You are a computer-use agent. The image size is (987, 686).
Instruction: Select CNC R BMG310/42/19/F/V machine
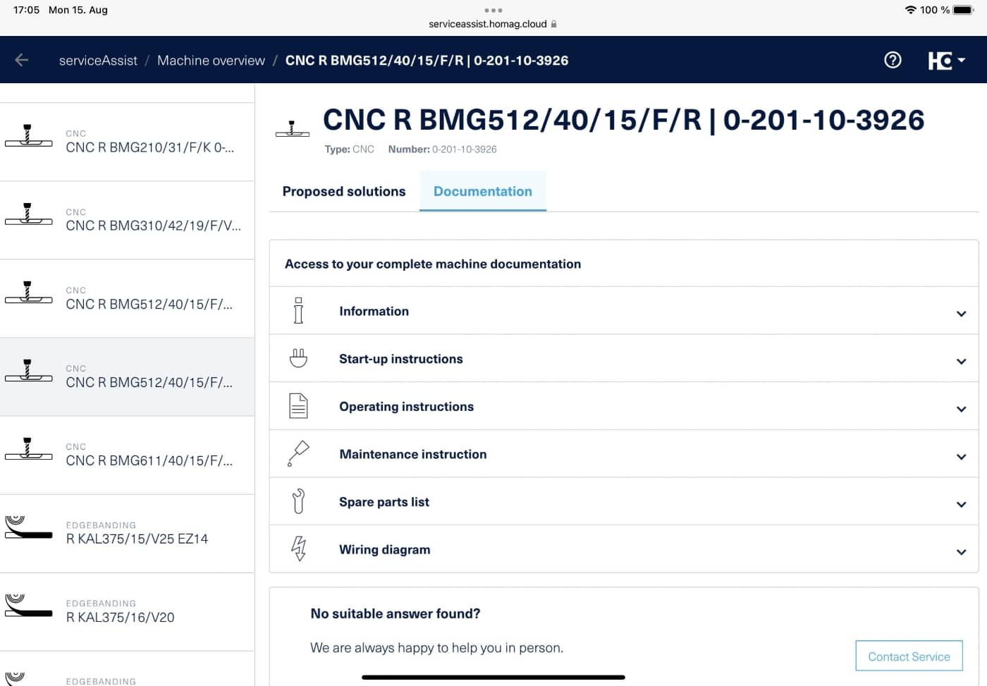click(x=127, y=220)
